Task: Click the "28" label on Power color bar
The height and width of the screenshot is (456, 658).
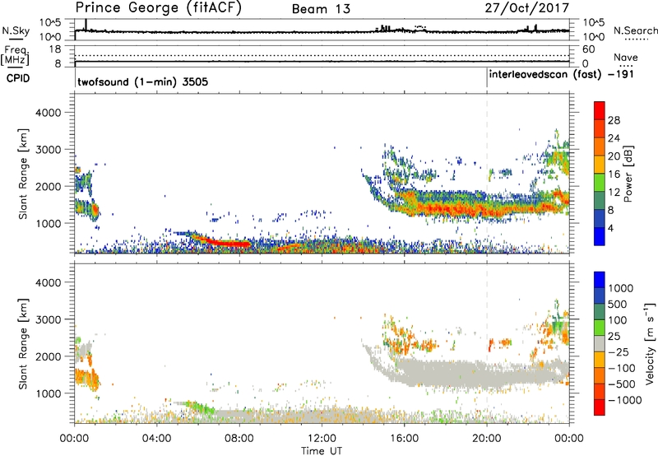Action: 614,120
